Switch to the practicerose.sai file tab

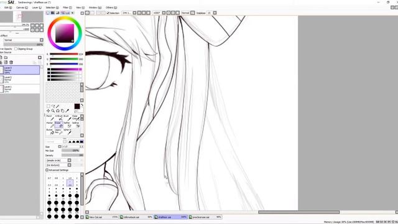(205, 217)
